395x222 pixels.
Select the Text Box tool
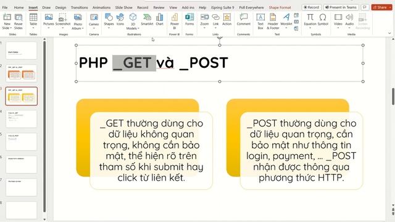pyautogui.click(x=260, y=22)
